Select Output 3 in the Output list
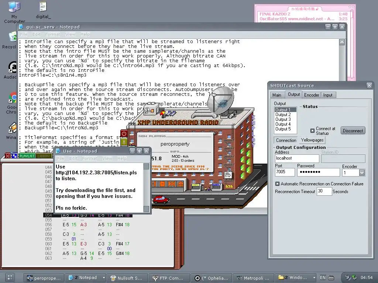The height and width of the screenshot is (283, 378). tap(285, 119)
